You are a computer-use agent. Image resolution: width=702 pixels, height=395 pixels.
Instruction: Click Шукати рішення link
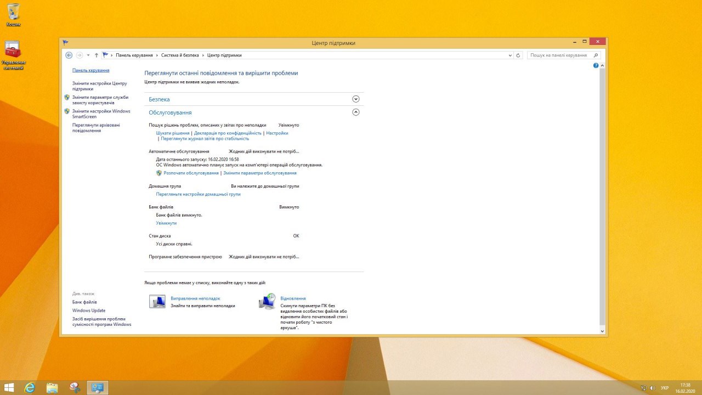(173, 133)
